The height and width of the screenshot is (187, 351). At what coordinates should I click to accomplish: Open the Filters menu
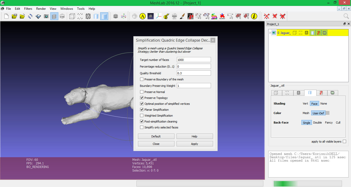(x=28, y=8)
